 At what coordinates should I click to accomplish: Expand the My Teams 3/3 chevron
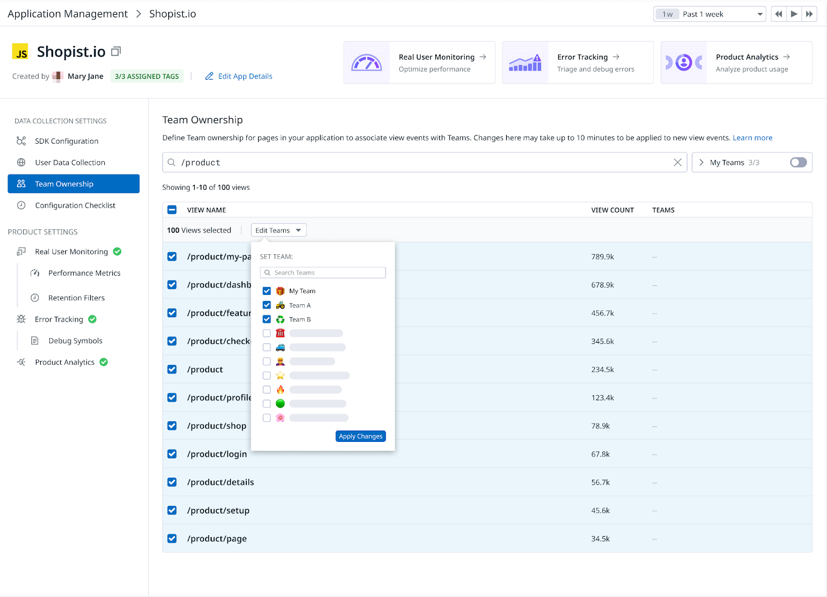701,163
